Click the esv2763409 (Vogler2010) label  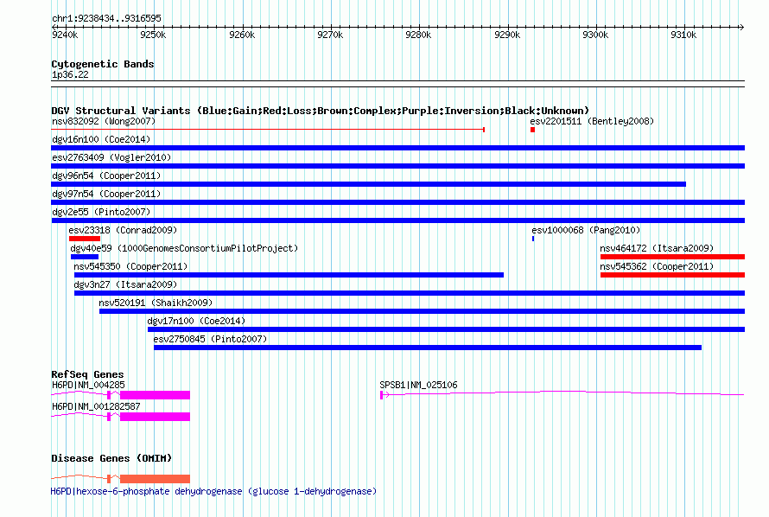tap(111, 157)
